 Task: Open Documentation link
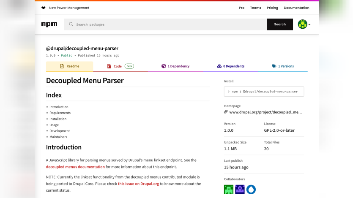click(296, 8)
